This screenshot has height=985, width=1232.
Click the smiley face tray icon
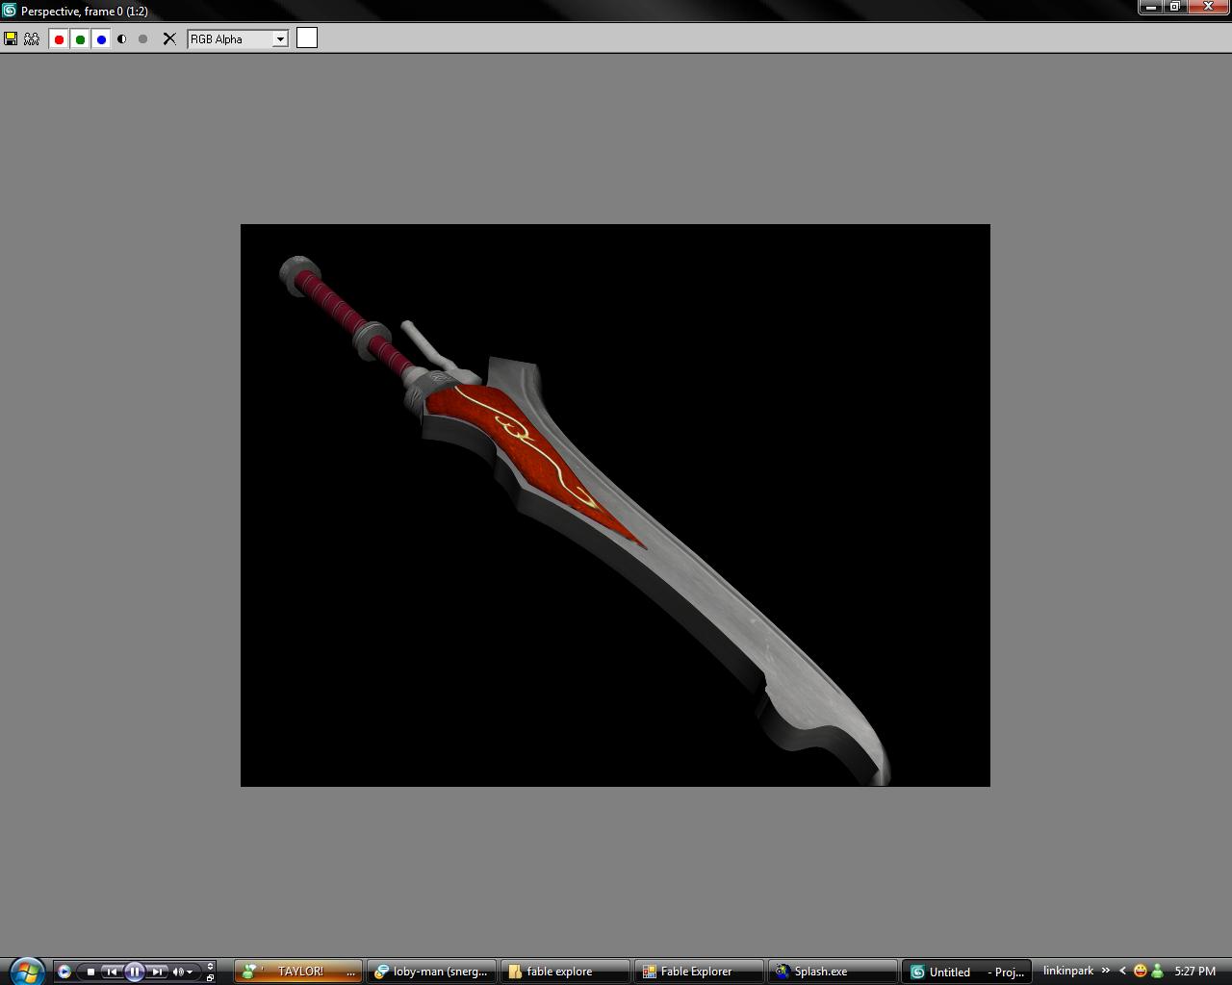[x=1141, y=972]
